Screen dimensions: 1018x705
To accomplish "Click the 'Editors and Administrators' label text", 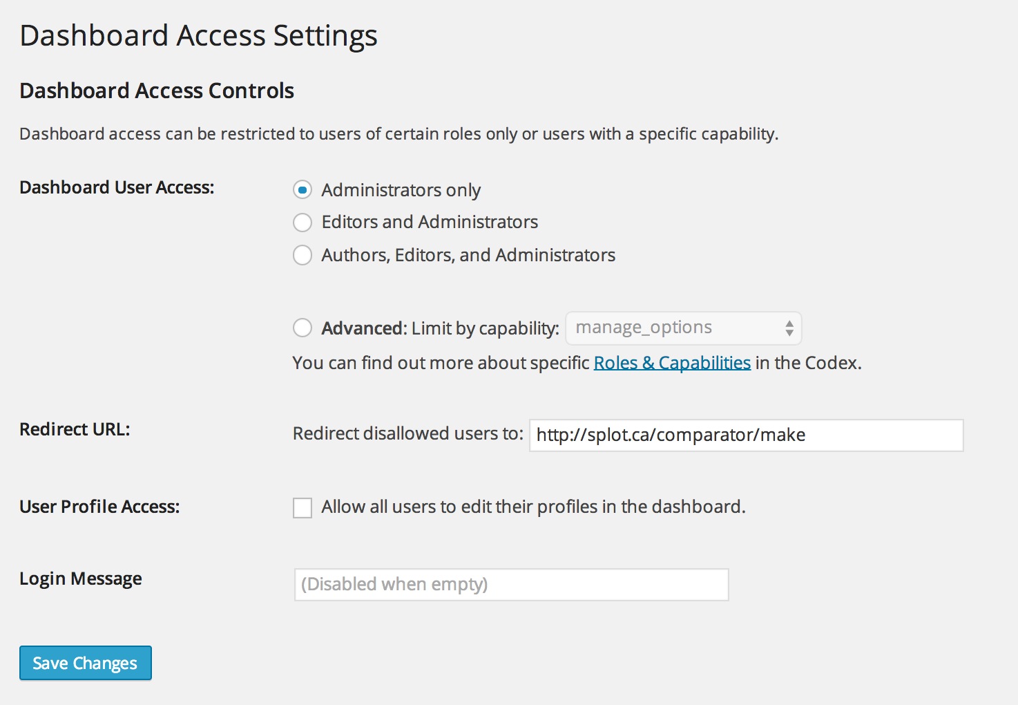I will [430, 222].
